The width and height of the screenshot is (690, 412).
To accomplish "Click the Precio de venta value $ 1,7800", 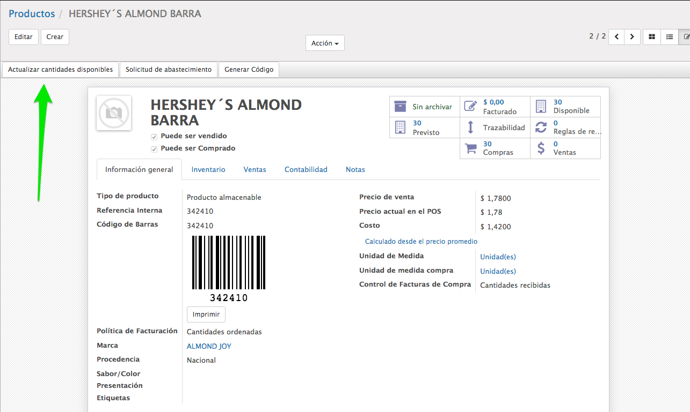I will (496, 198).
